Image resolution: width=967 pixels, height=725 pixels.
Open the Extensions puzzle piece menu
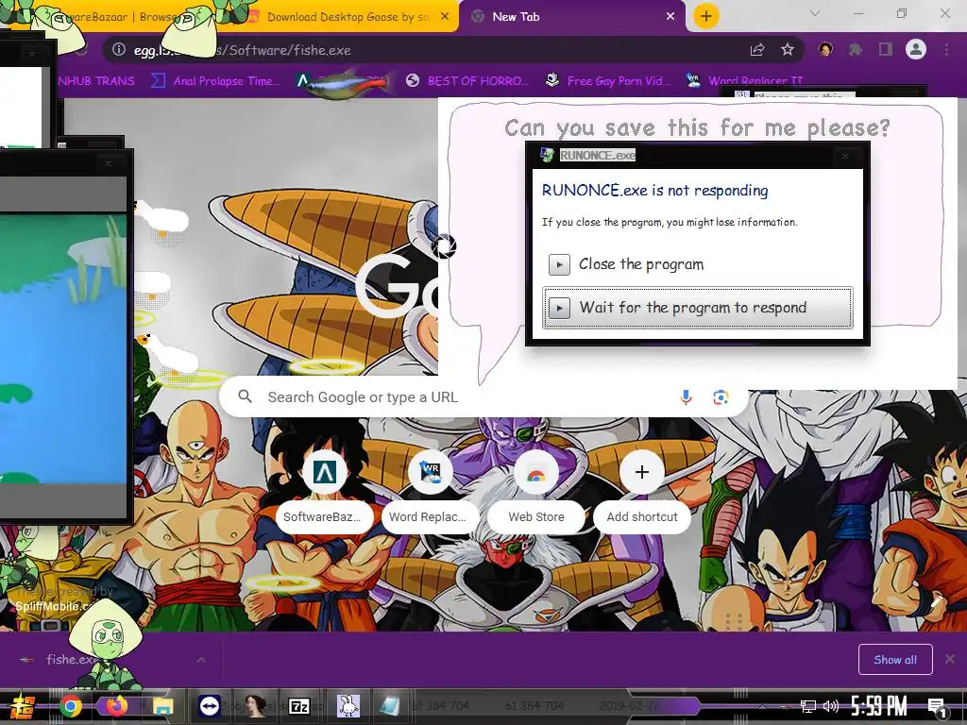(x=855, y=50)
